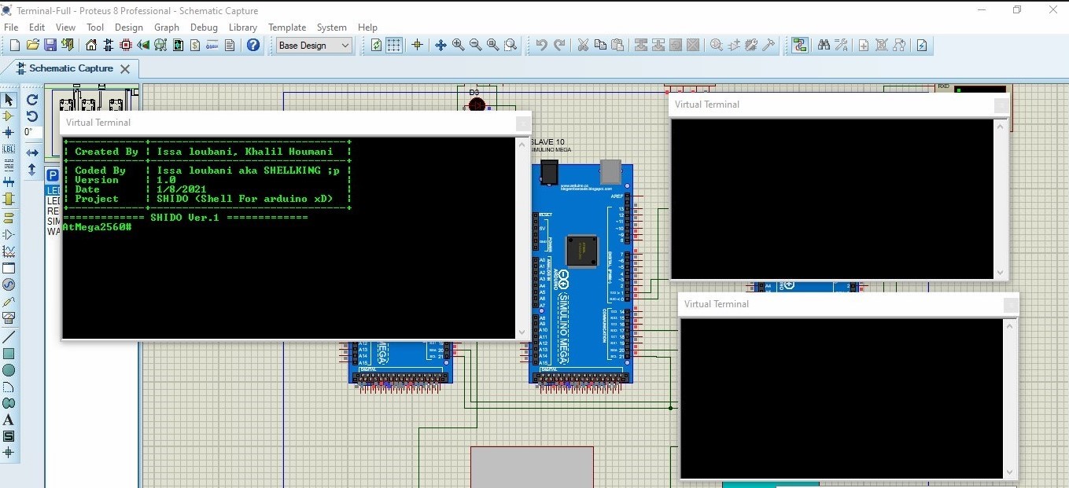The image size is (1069, 488).
Task: Create a new project with the blank page icon
Action: click(x=14, y=46)
